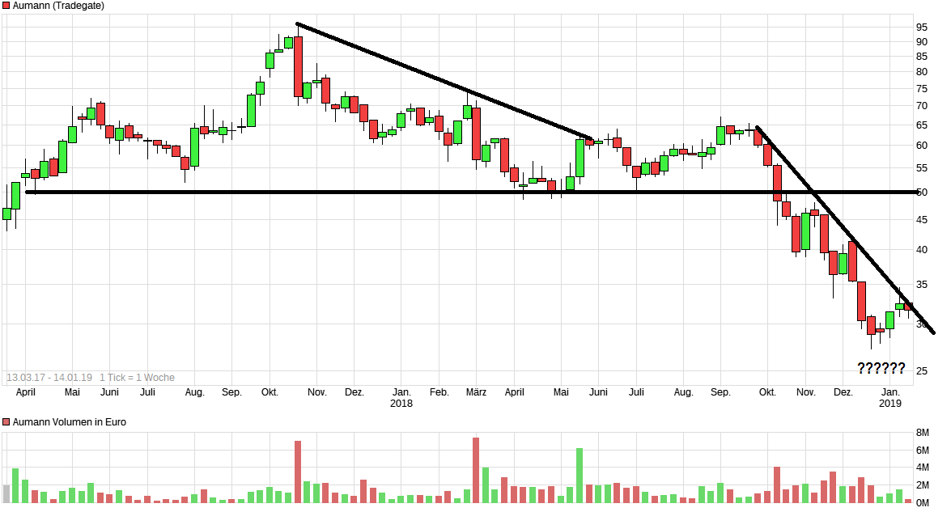
Task: Click the date range label 13.03.17 - 14.01.19
Action: click(49, 376)
